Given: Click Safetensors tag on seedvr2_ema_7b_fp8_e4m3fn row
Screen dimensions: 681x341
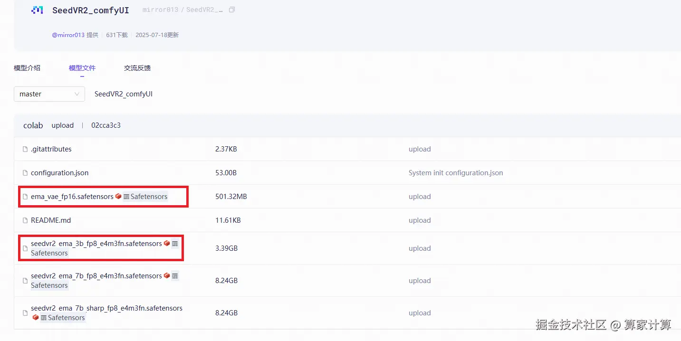Looking at the screenshot, I should coord(49,285).
